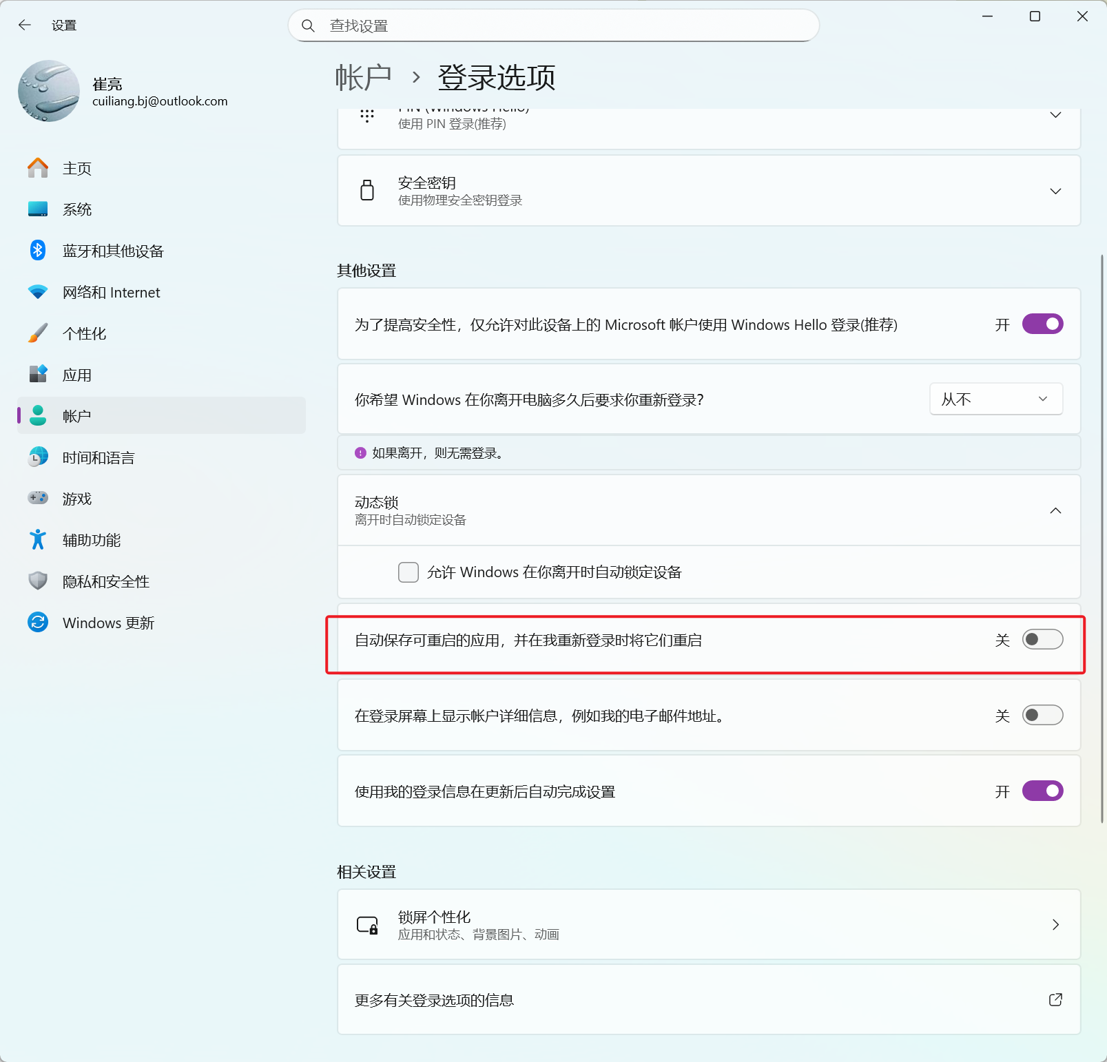The width and height of the screenshot is (1107, 1062).
Task: Click the System monitor icon
Action: (x=38, y=209)
